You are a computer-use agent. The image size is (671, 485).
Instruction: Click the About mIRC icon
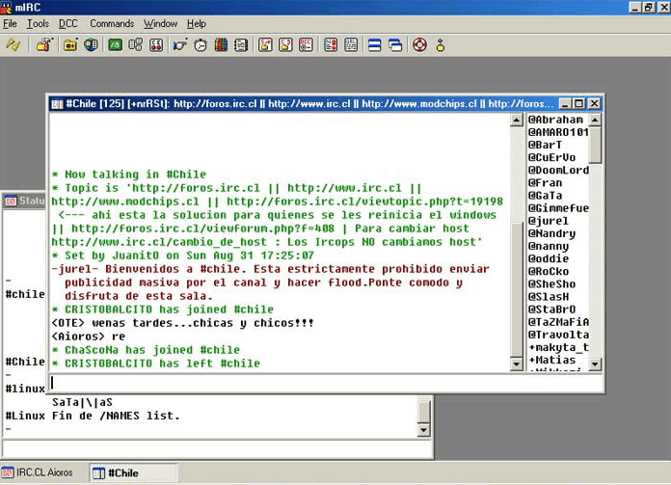click(440, 44)
